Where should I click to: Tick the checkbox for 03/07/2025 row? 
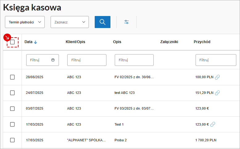pyautogui.click(x=12, y=109)
